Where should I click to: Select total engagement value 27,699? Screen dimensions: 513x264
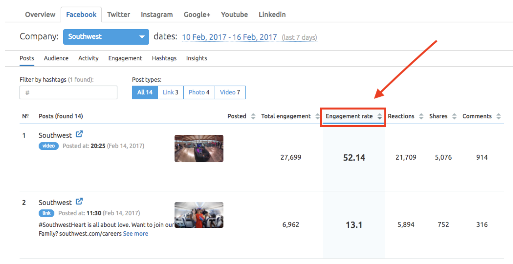(x=291, y=158)
